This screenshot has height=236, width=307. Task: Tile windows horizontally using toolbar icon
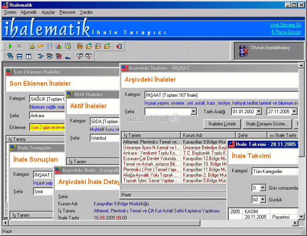click(x=19, y=56)
